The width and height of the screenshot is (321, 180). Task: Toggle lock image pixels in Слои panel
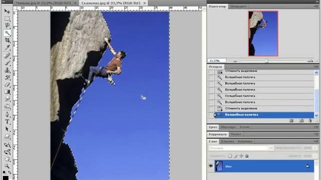(x=236, y=156)
